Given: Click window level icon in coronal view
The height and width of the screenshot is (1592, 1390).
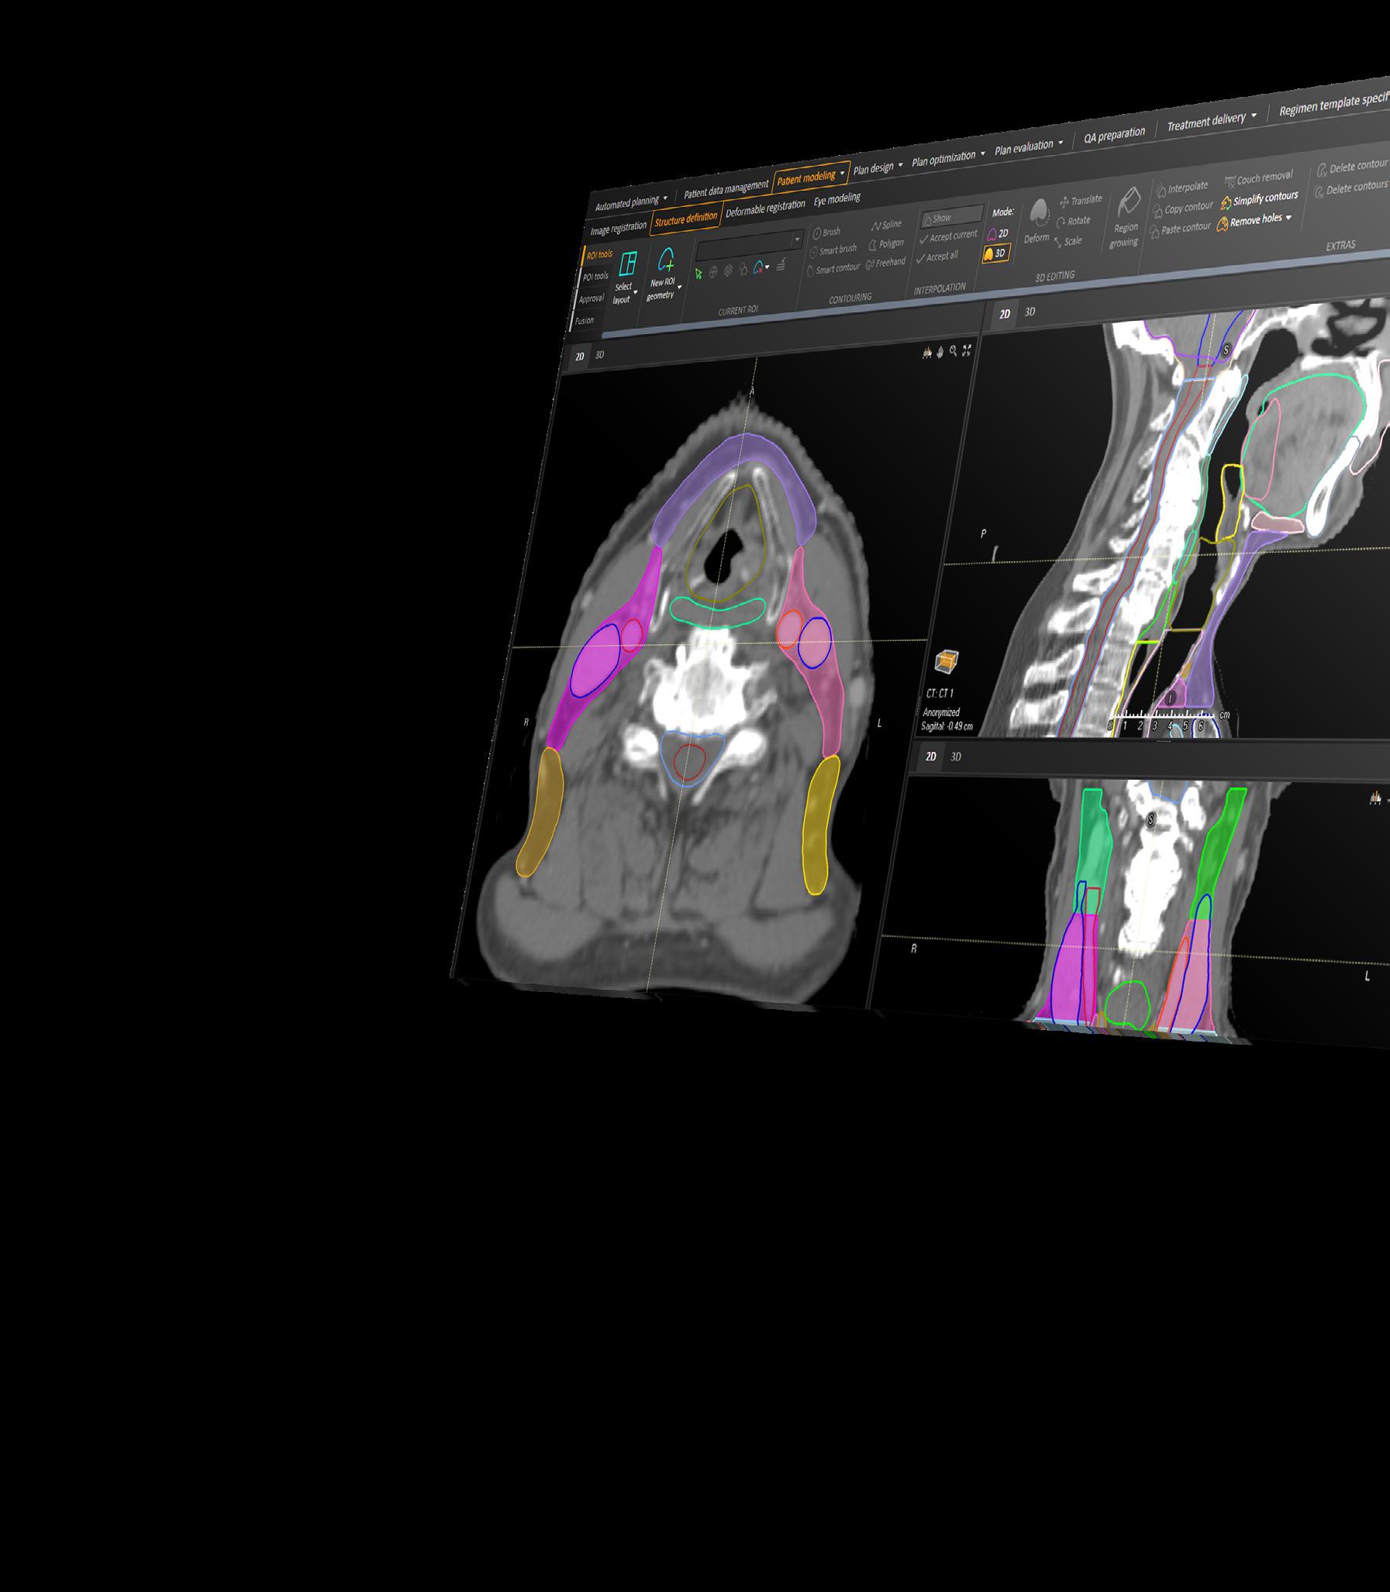Looking at the screenshot, I should tap(1375, 798).
